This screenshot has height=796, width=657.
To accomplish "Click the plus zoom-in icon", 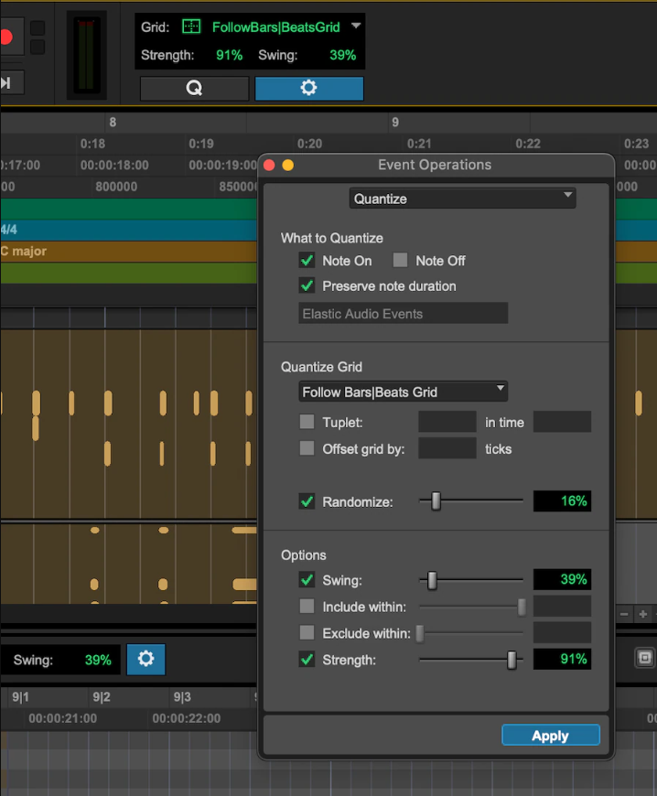I will click(x=643, y=614).
